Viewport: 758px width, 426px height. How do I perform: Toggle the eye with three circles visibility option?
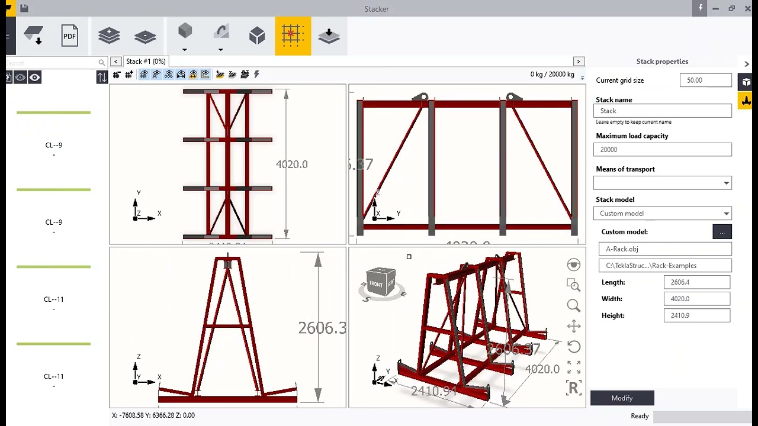coord(169,75)
